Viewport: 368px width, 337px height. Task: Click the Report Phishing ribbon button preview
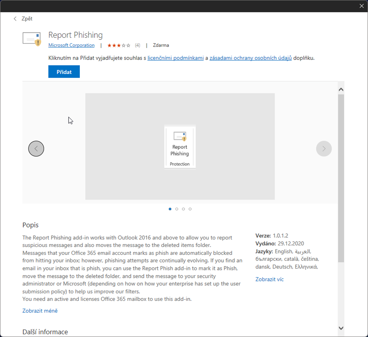click(180, 146)
